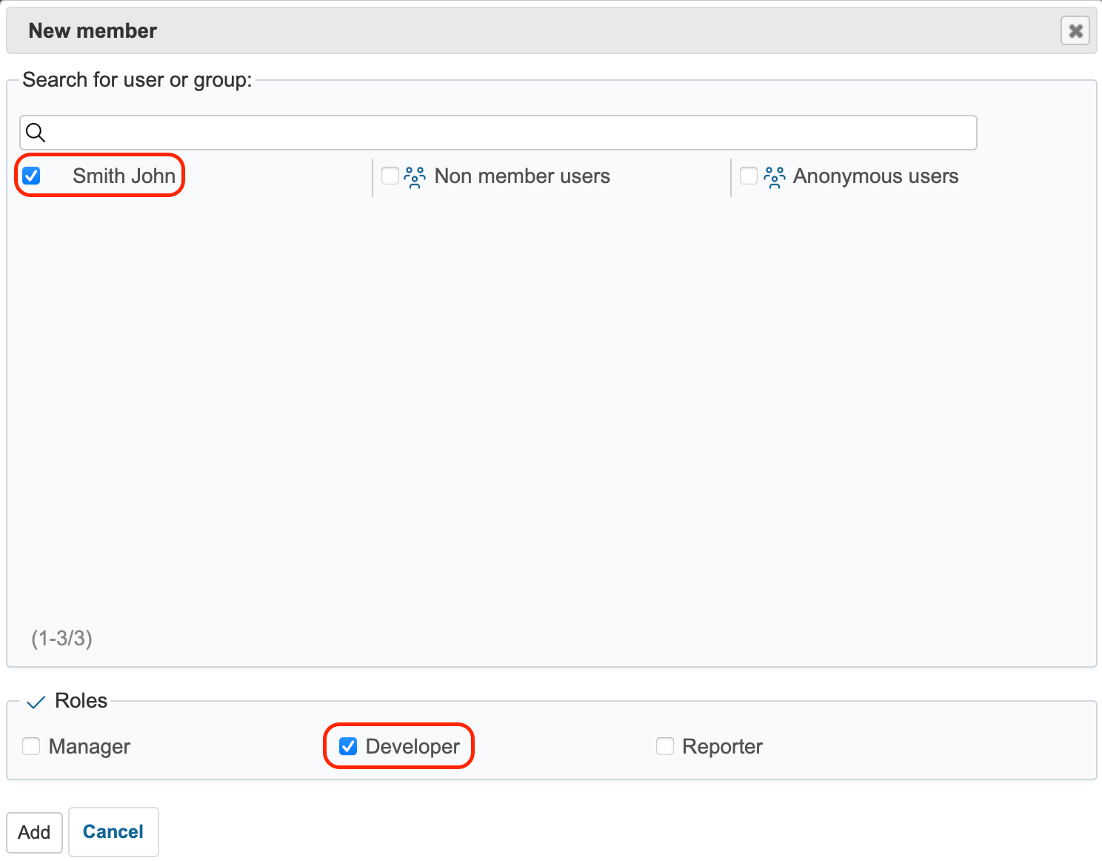
Task: Click the Add button
Action: tap(34, 831)
